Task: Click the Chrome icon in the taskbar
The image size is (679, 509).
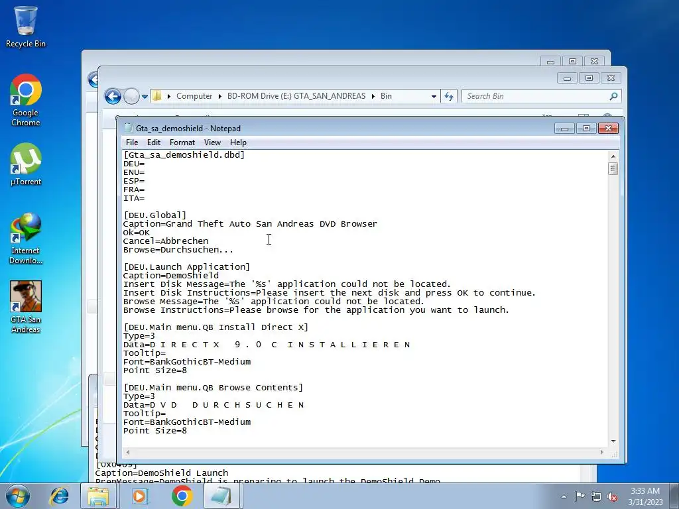Action: pos(182,496)
